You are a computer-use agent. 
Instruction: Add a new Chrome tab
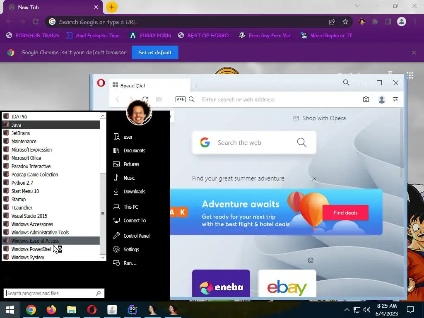[112, 7]
